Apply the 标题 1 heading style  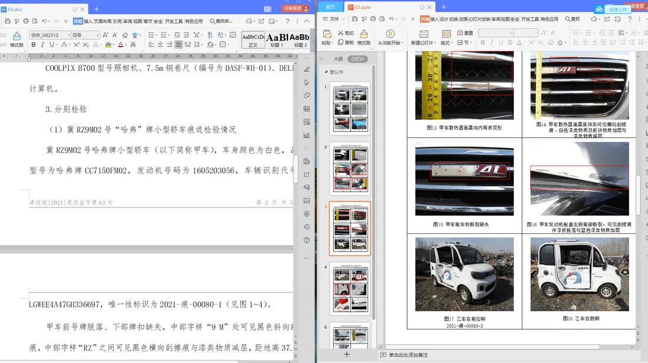(x=277, y=39)
